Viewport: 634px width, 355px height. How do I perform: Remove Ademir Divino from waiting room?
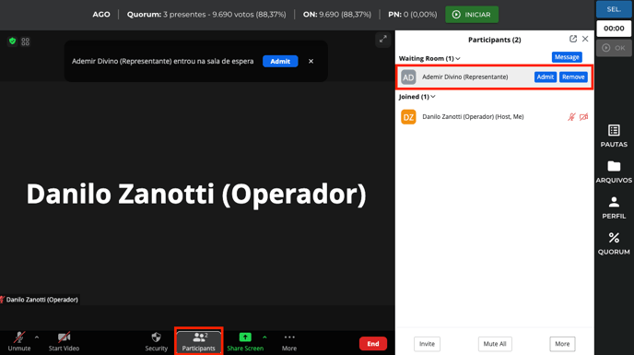(x=573, y=77)
